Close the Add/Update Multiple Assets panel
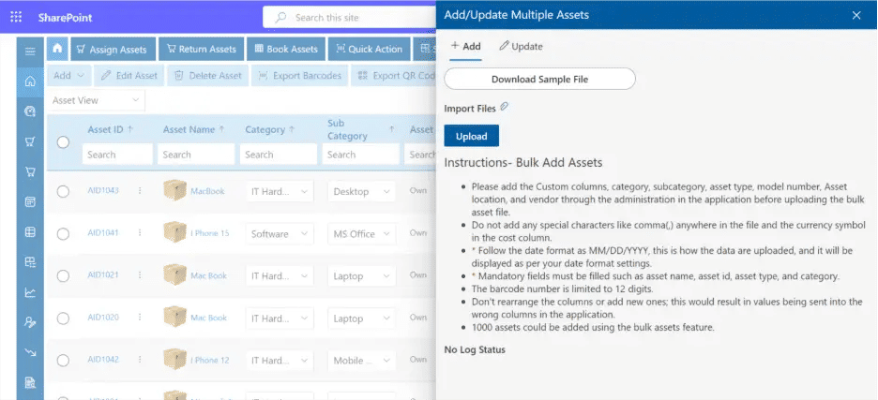Viewport: 878px width, 400px height. tap(856, 16)
